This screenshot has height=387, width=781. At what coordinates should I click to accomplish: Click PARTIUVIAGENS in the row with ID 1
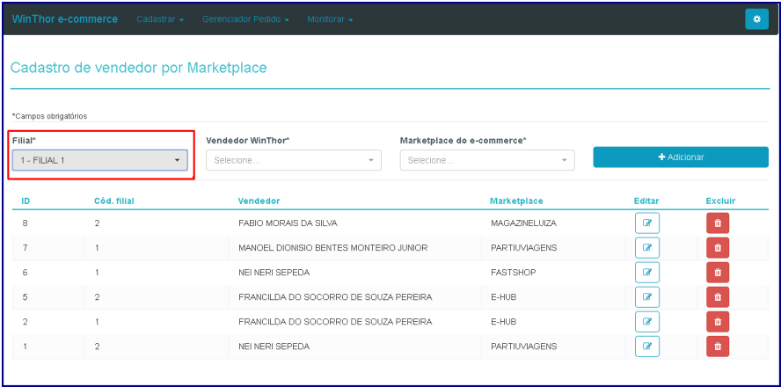pos(523,347)
